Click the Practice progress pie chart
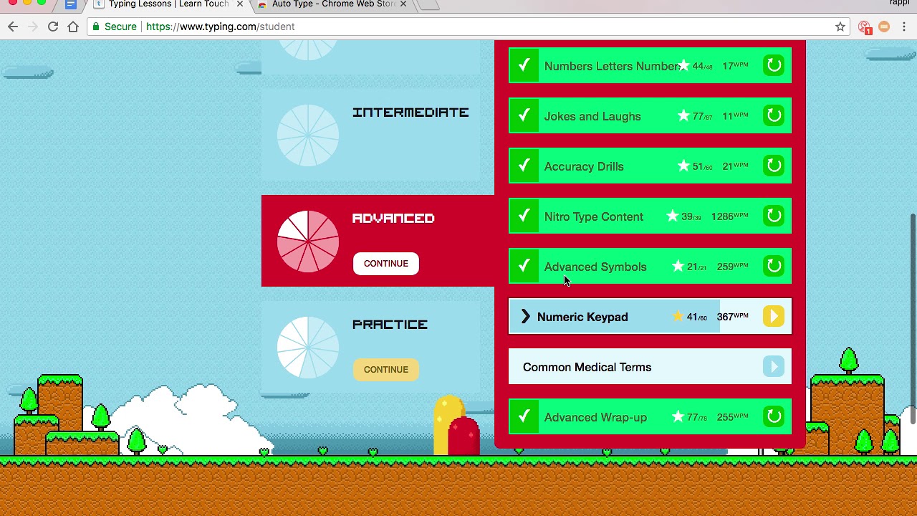 pos(308,348)
